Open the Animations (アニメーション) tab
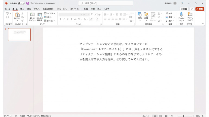 click(x=62, y=9)
